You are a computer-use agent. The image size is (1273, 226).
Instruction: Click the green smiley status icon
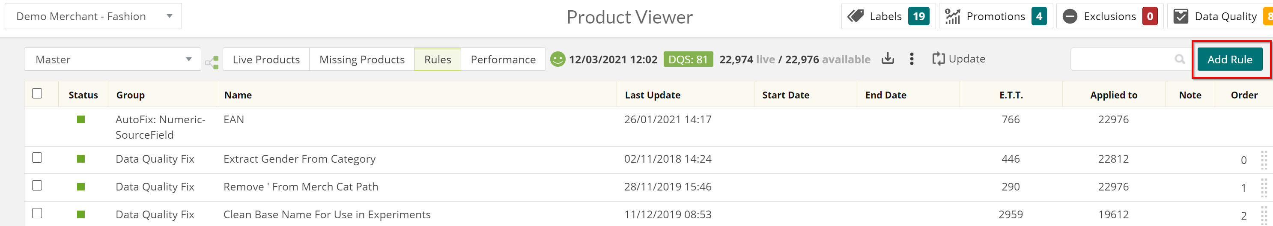tap(558, 59)
